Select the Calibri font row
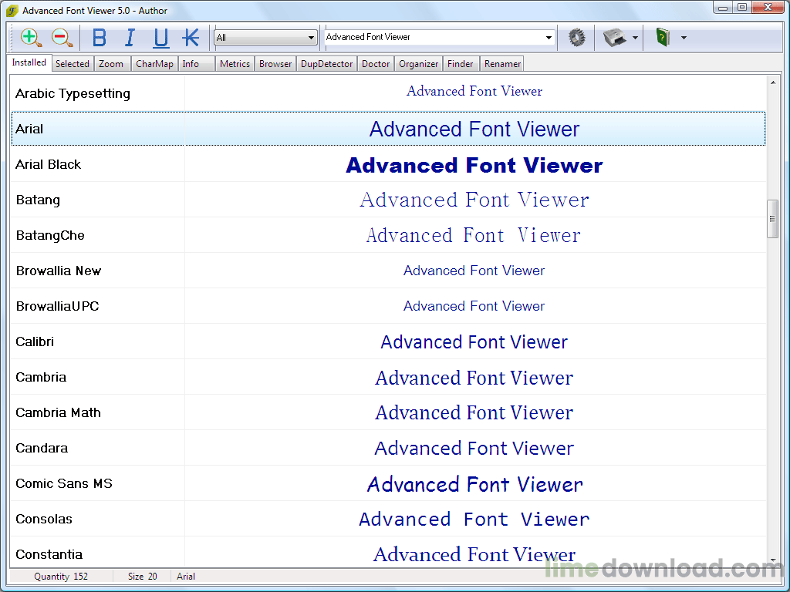790x592 pixels. (x=388, y=341)
